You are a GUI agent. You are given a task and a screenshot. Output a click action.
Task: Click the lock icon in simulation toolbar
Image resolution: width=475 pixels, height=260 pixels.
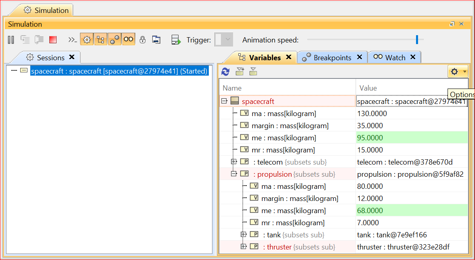(x=142, y=40)
